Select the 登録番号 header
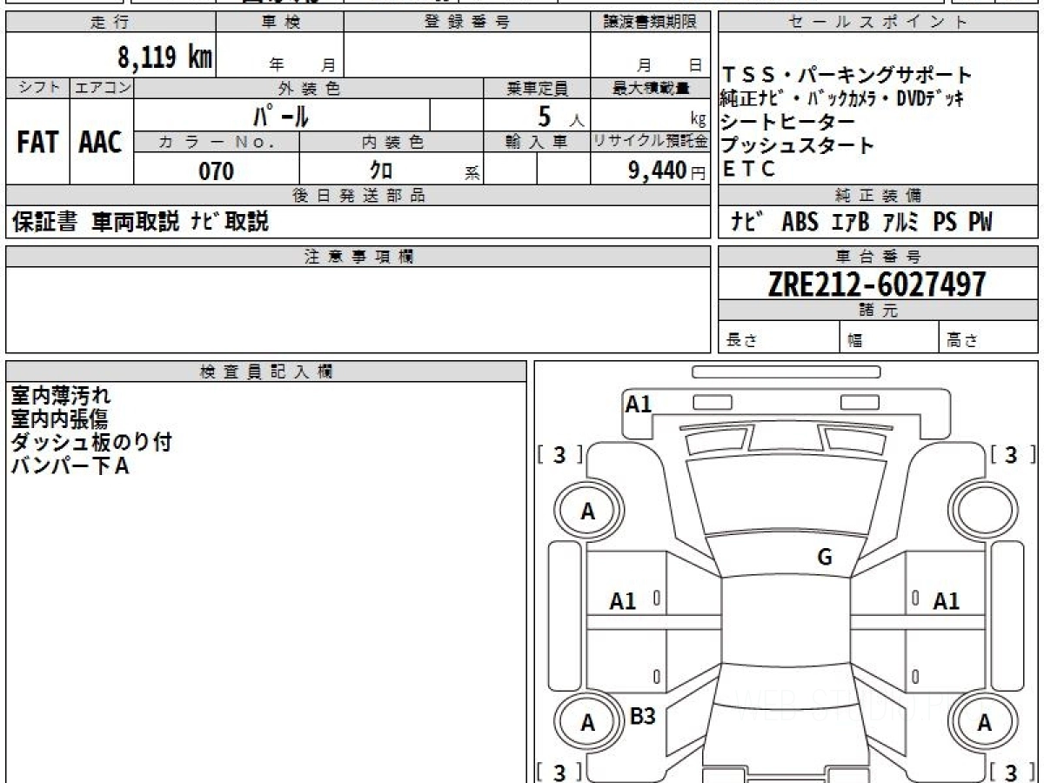 pyautogui.click(x=466, y=23)
